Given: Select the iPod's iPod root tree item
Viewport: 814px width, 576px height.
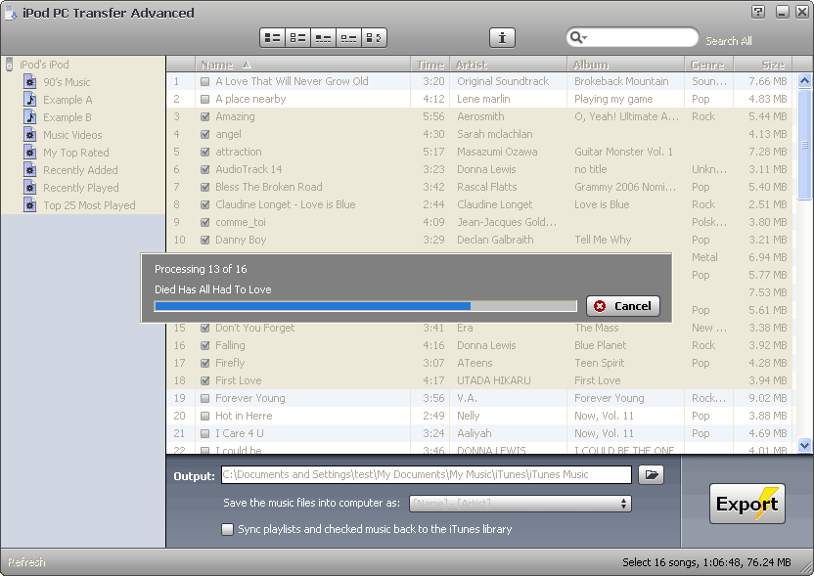Looking at the screenshot, I should point(44,65).
